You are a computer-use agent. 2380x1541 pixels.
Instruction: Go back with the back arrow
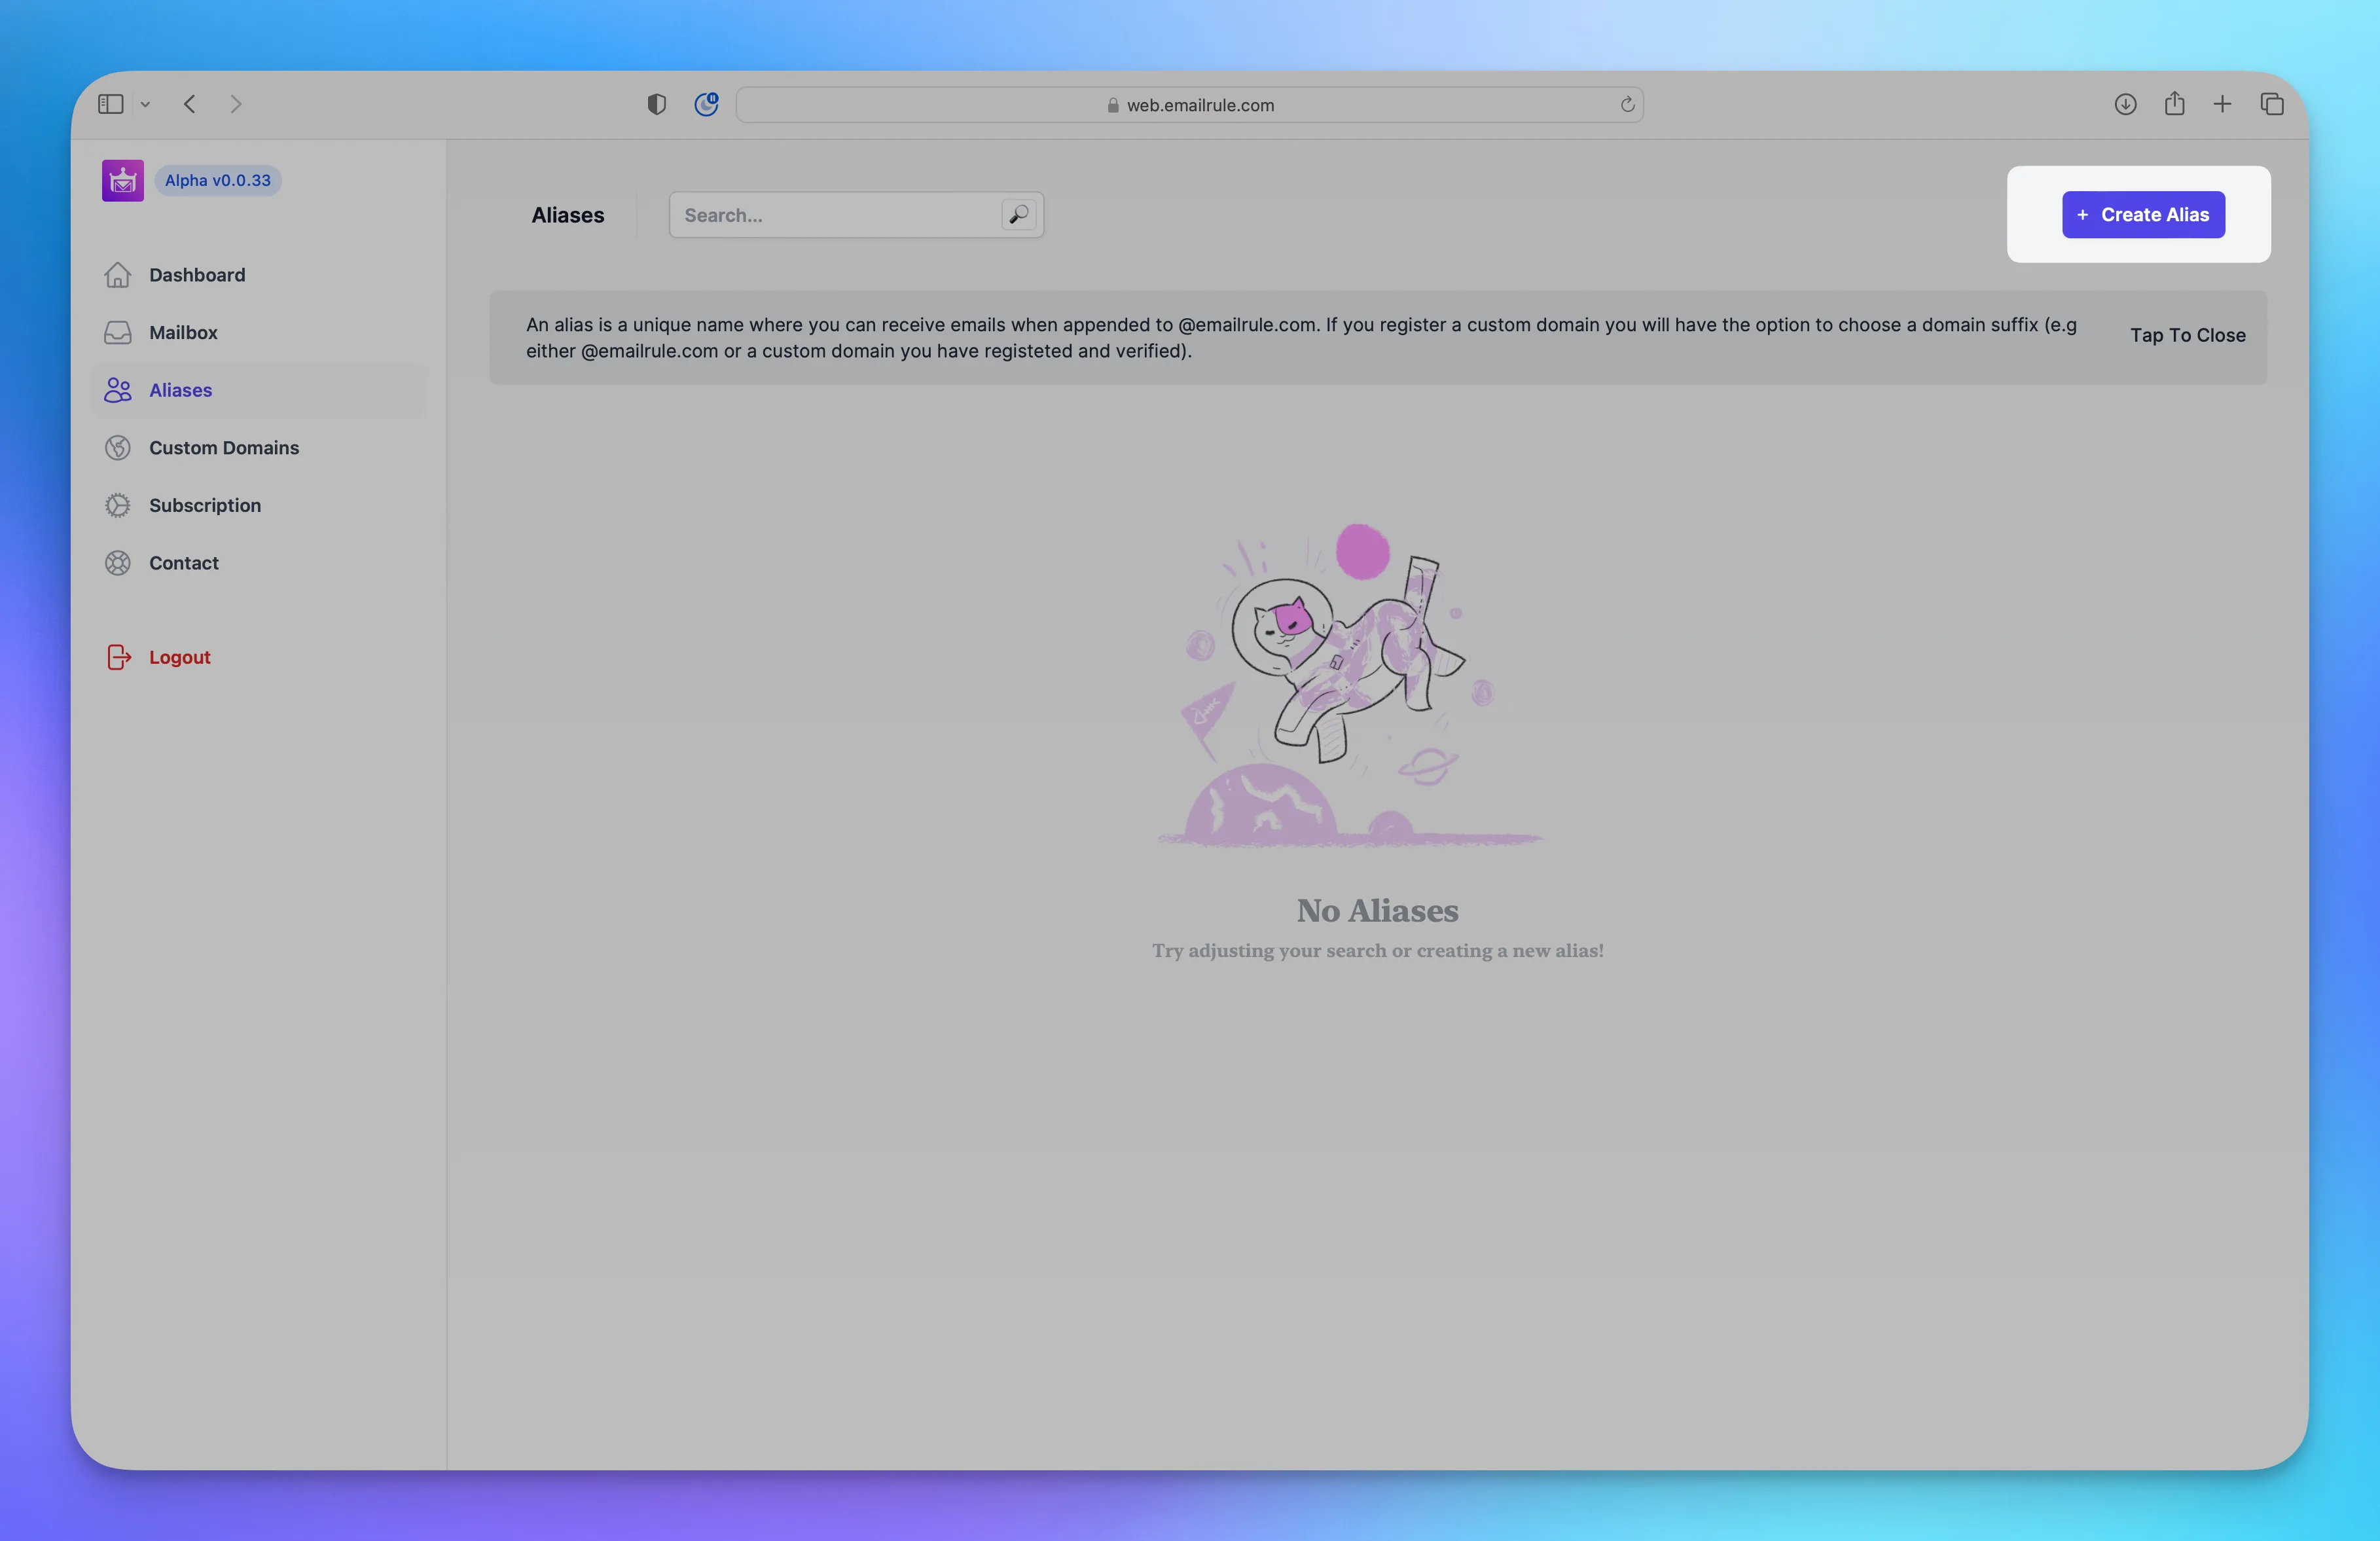[x=190, y=104]
